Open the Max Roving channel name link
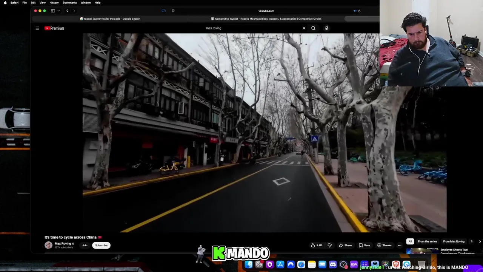Viewport: 483px width, 272px height. 63,244
